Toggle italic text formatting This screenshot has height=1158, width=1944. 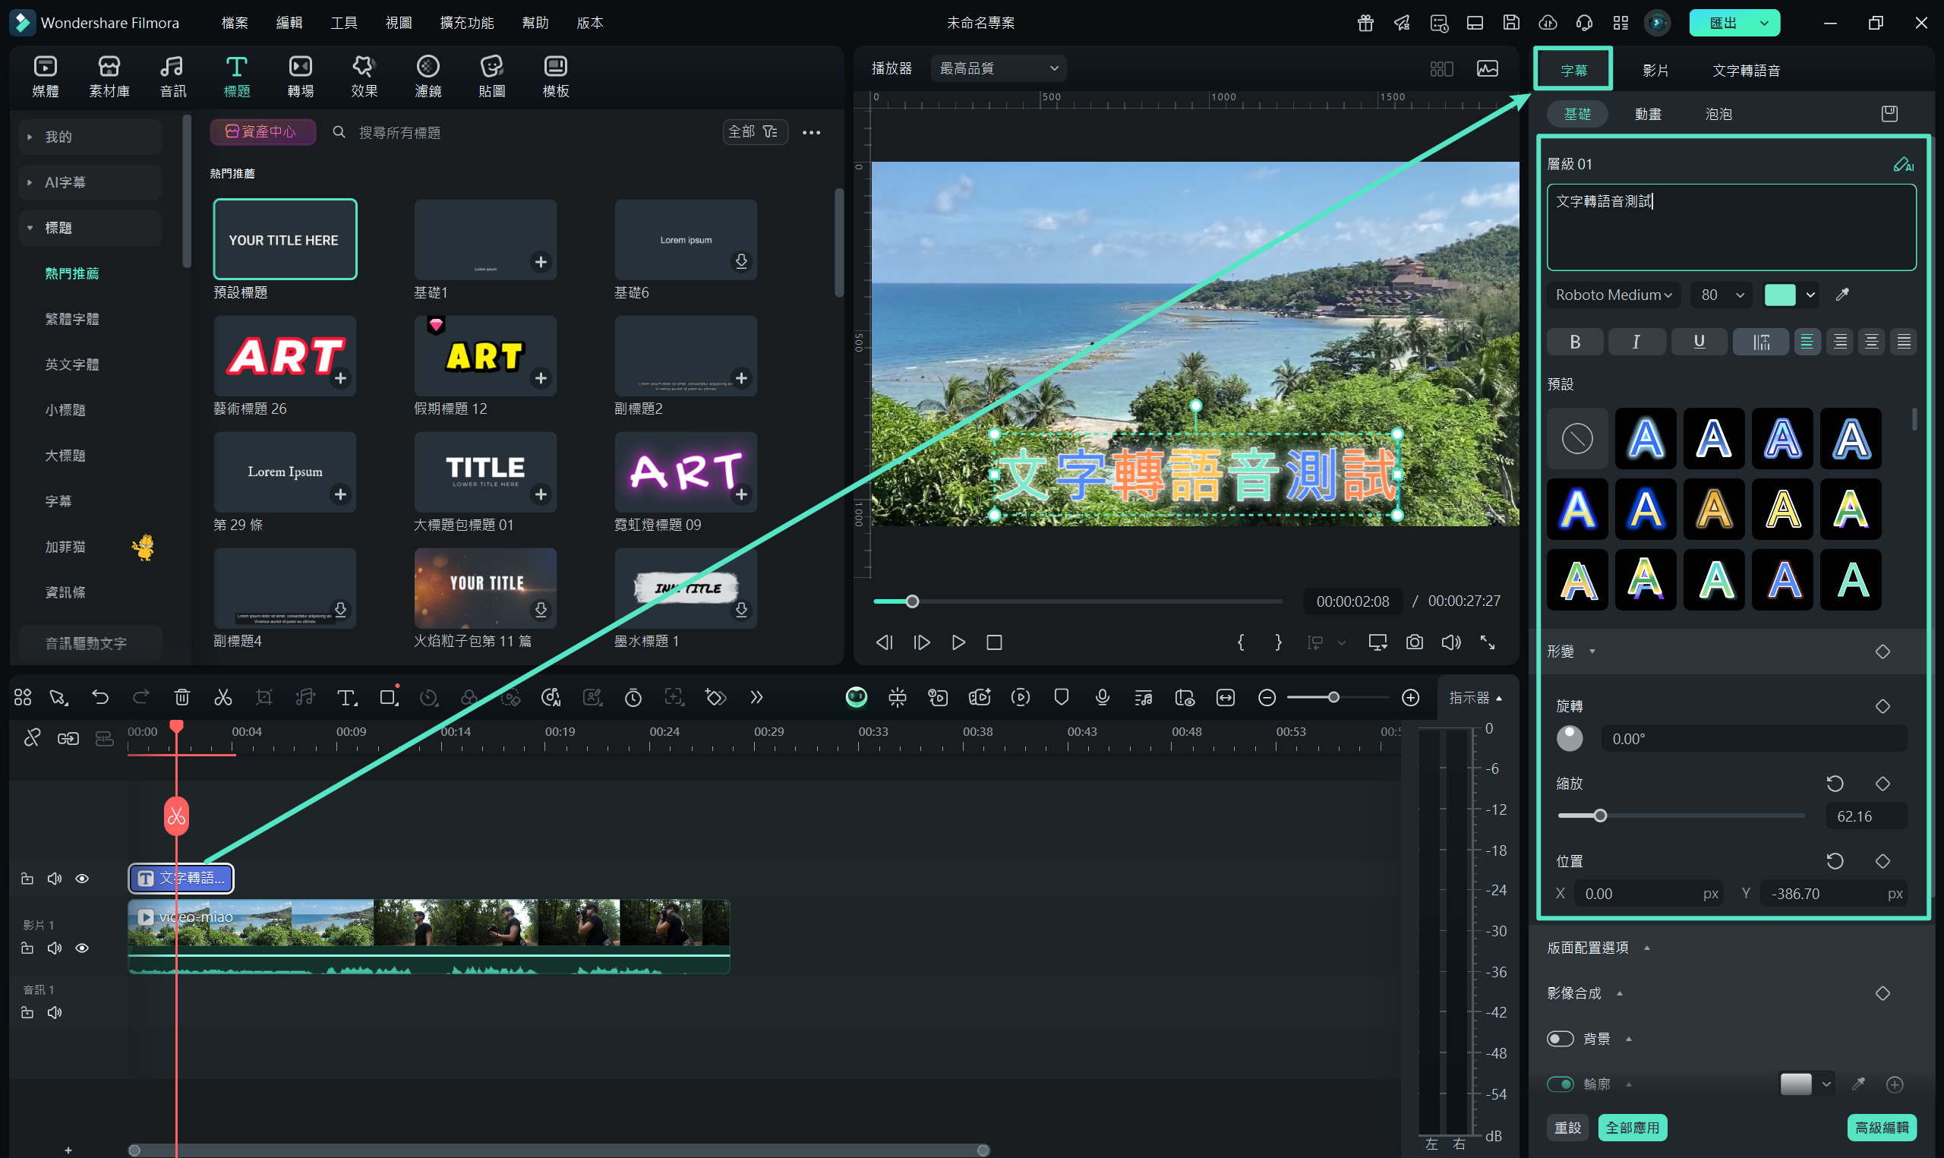1636,341
